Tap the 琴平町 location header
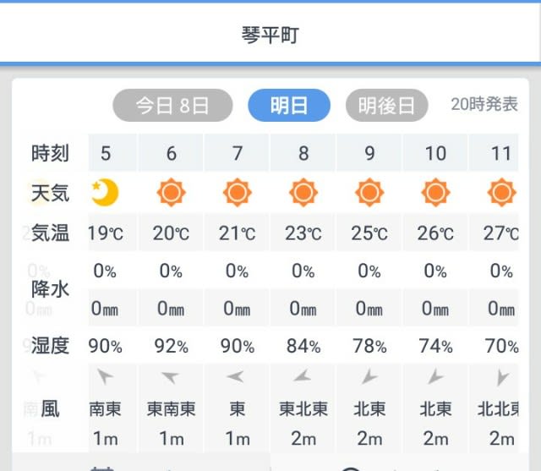541x471 pixels. coord(270,35)
